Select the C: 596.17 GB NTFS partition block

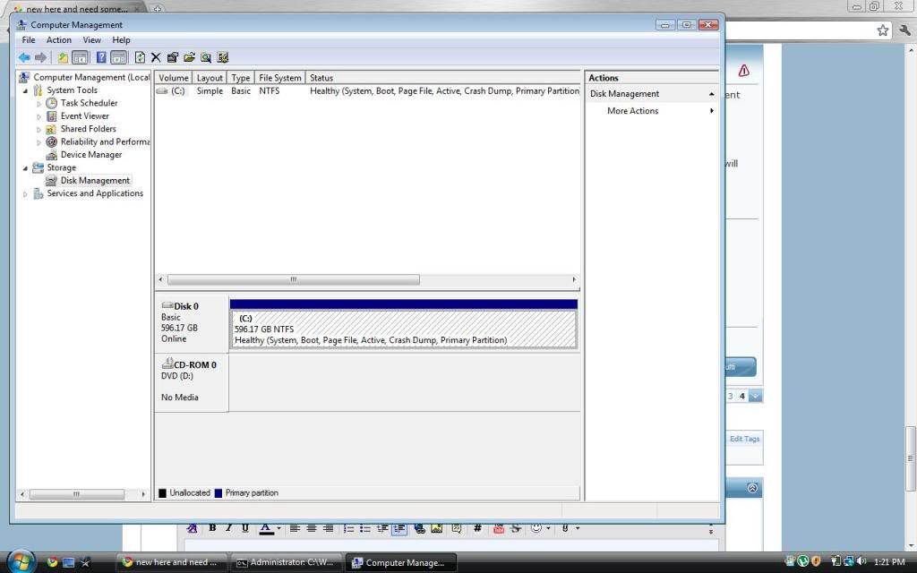point(404,329)
